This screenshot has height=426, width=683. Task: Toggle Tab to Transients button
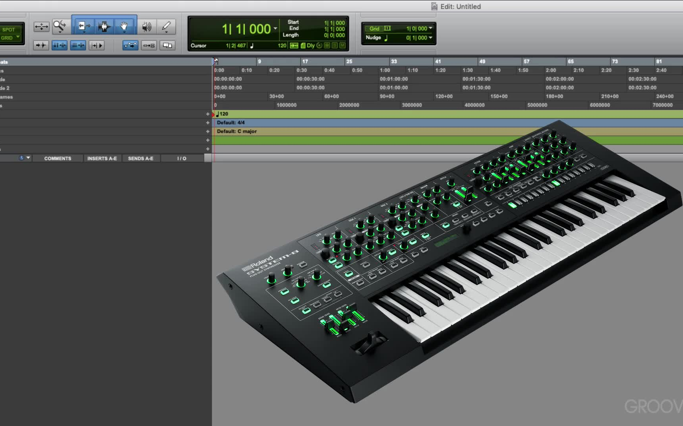pos(41,45)
